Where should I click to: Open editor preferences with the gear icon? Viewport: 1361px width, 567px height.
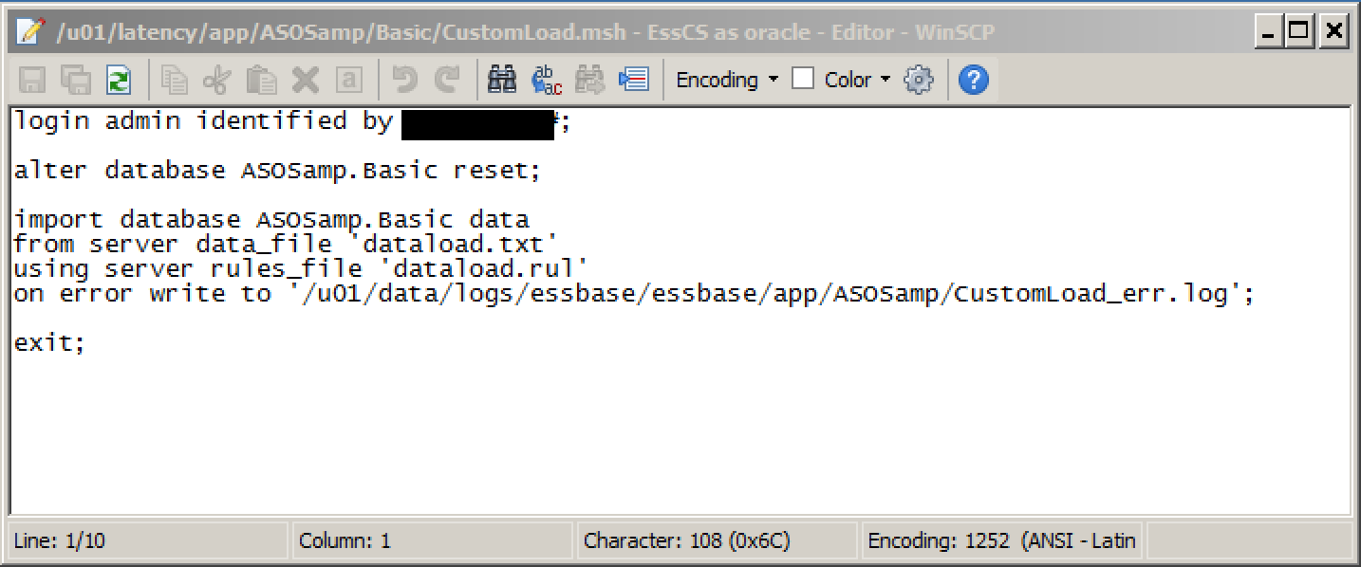[x=919, y=80]
